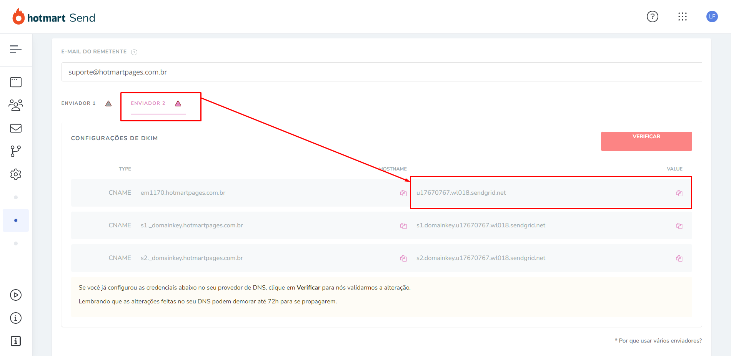
Task: Click the warning triangle next to Enviador 1
Action: coord(108,104)
